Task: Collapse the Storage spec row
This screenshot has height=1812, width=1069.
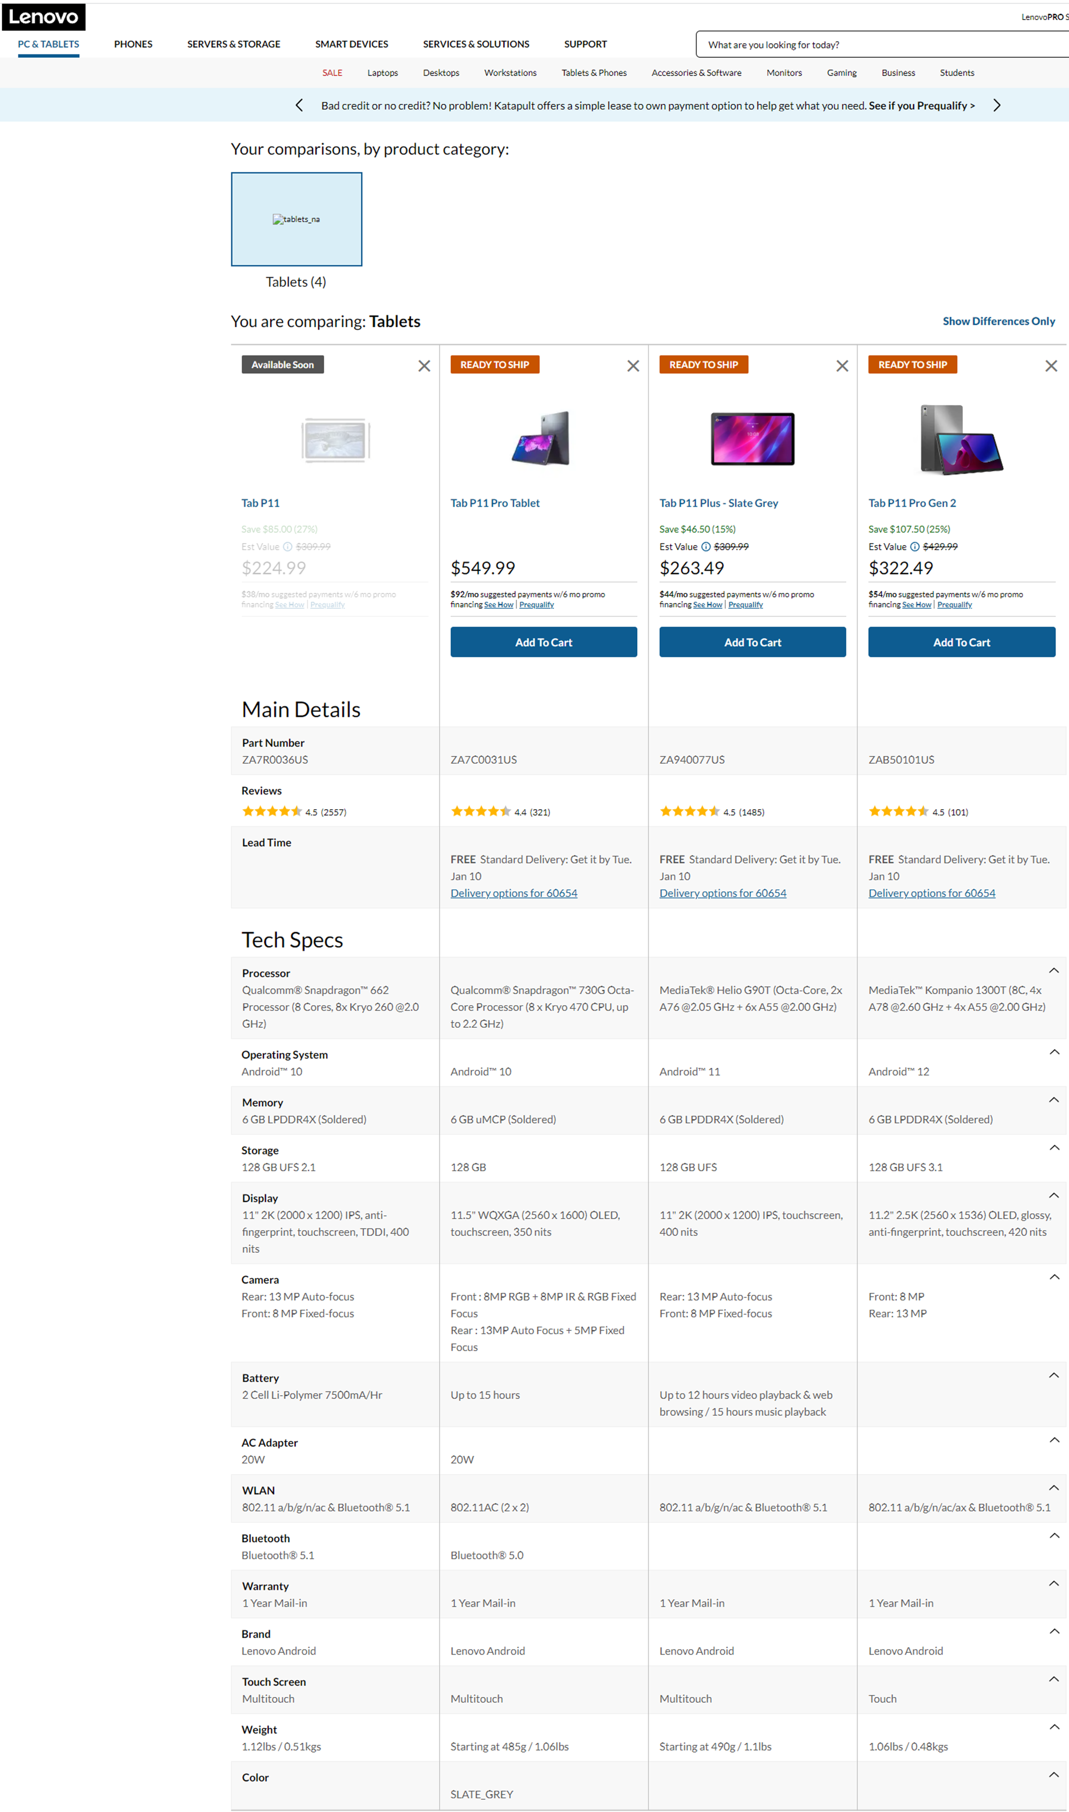Action: coord(1054,1148)
